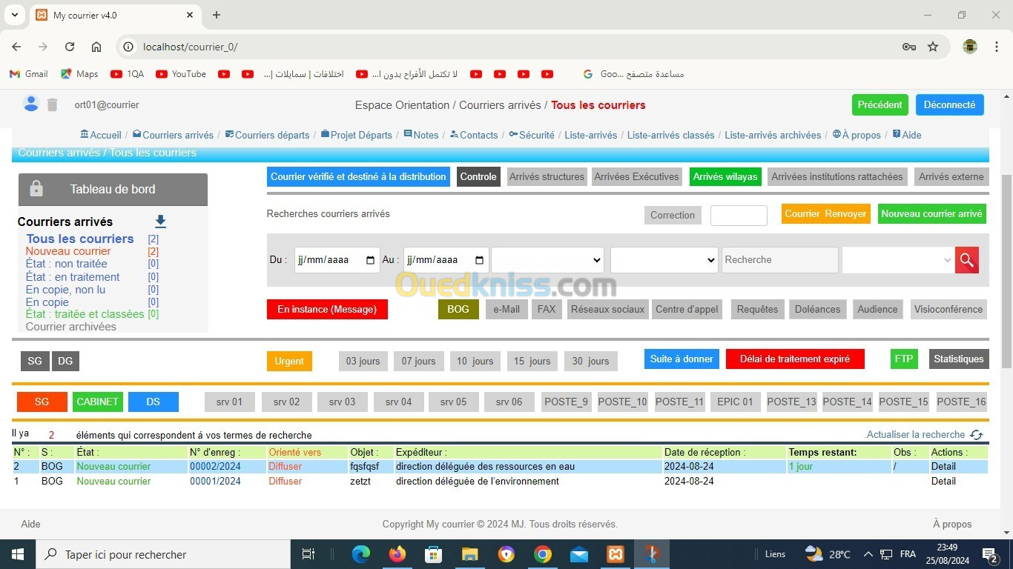This screenshot has width=1013, height=569.
Task: Open browser home page icon
Action: pyautogui.click(x=96, y=47)
